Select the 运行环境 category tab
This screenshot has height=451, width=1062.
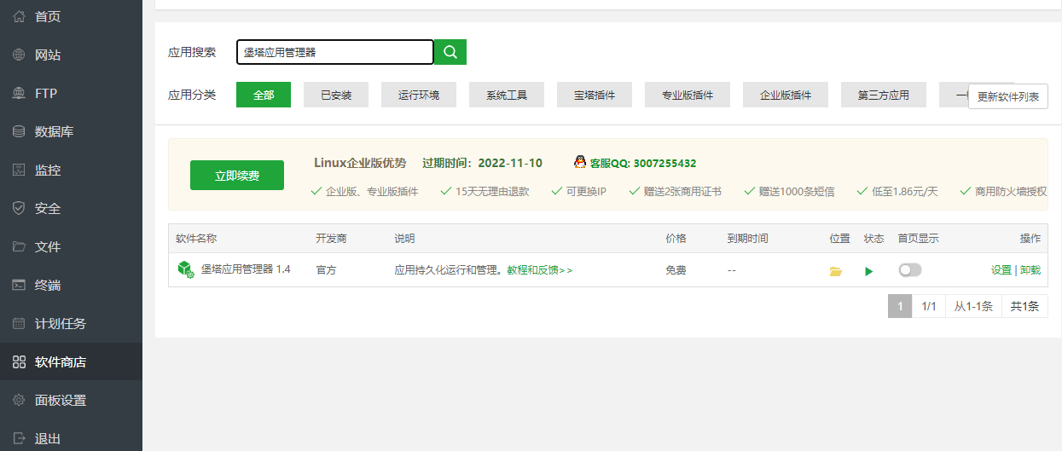pyautogui.click(x=419, y=95)
